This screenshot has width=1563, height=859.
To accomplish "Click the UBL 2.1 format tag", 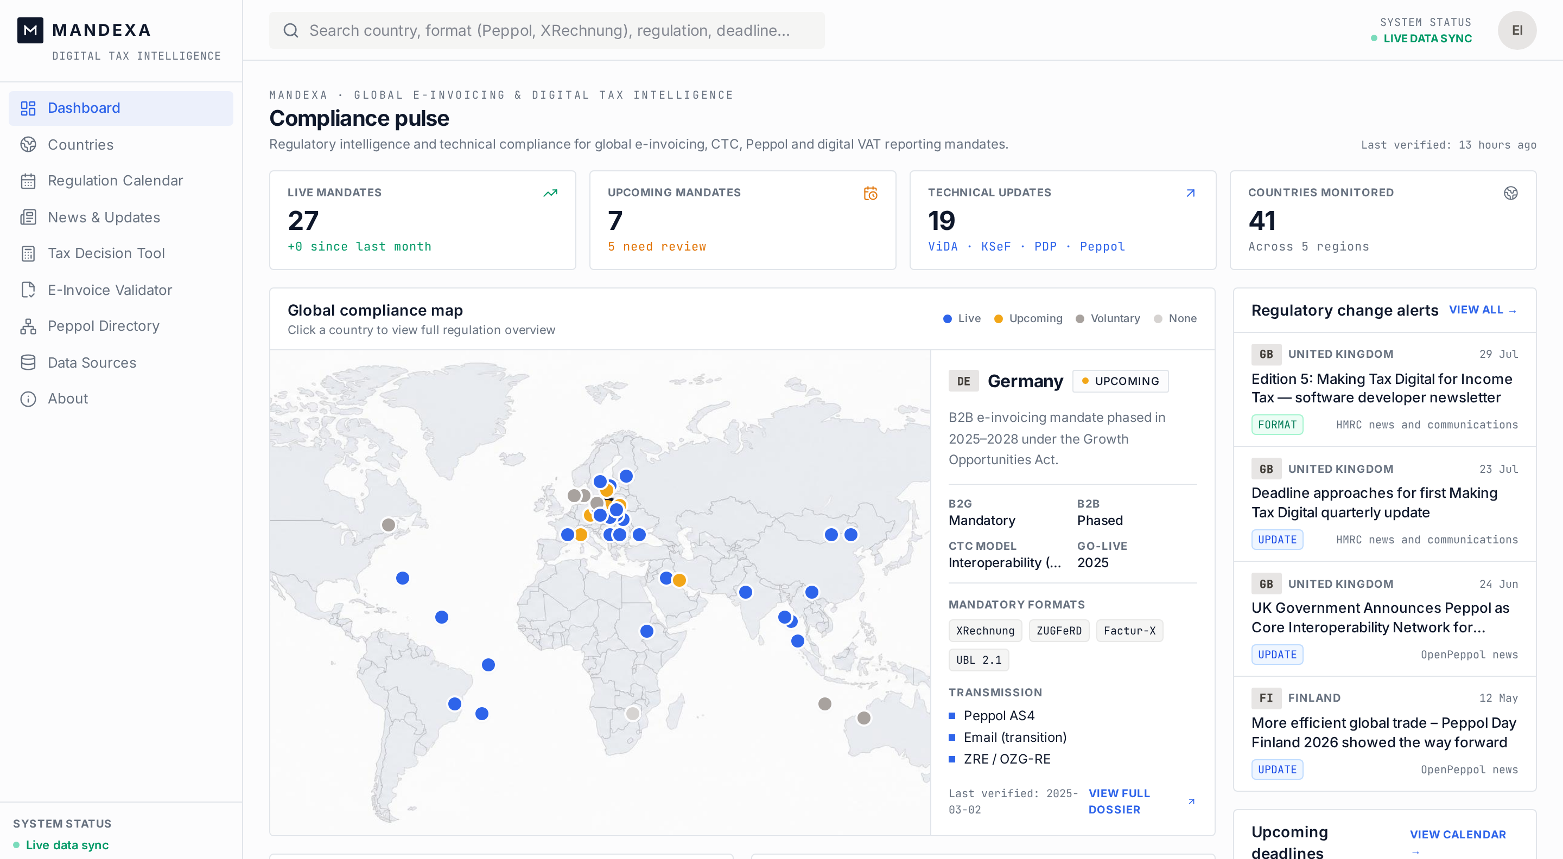I will point(979,659).
